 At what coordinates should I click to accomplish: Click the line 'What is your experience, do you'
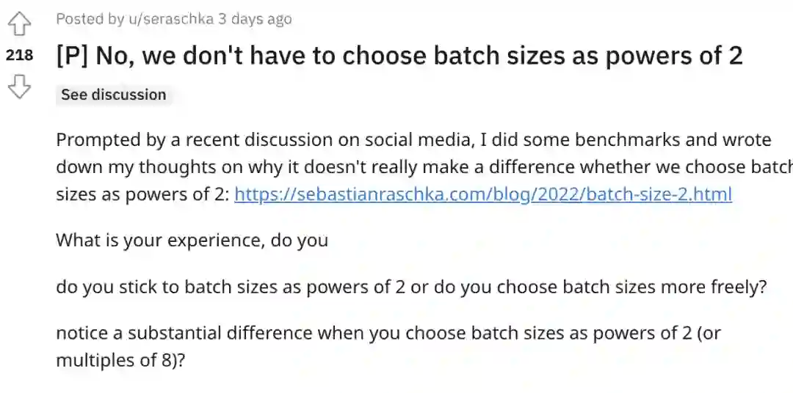pos(192,240)
